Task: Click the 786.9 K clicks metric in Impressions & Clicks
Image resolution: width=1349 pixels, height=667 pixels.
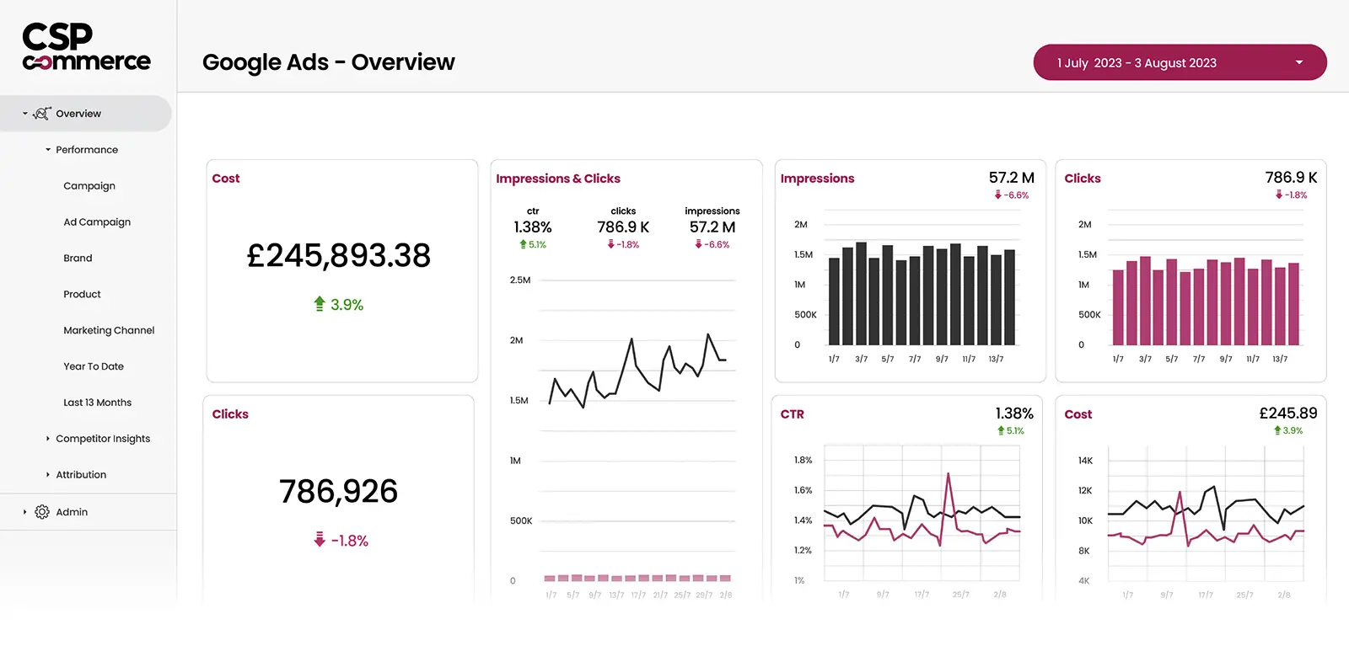Action: click(x=623, y=227)
